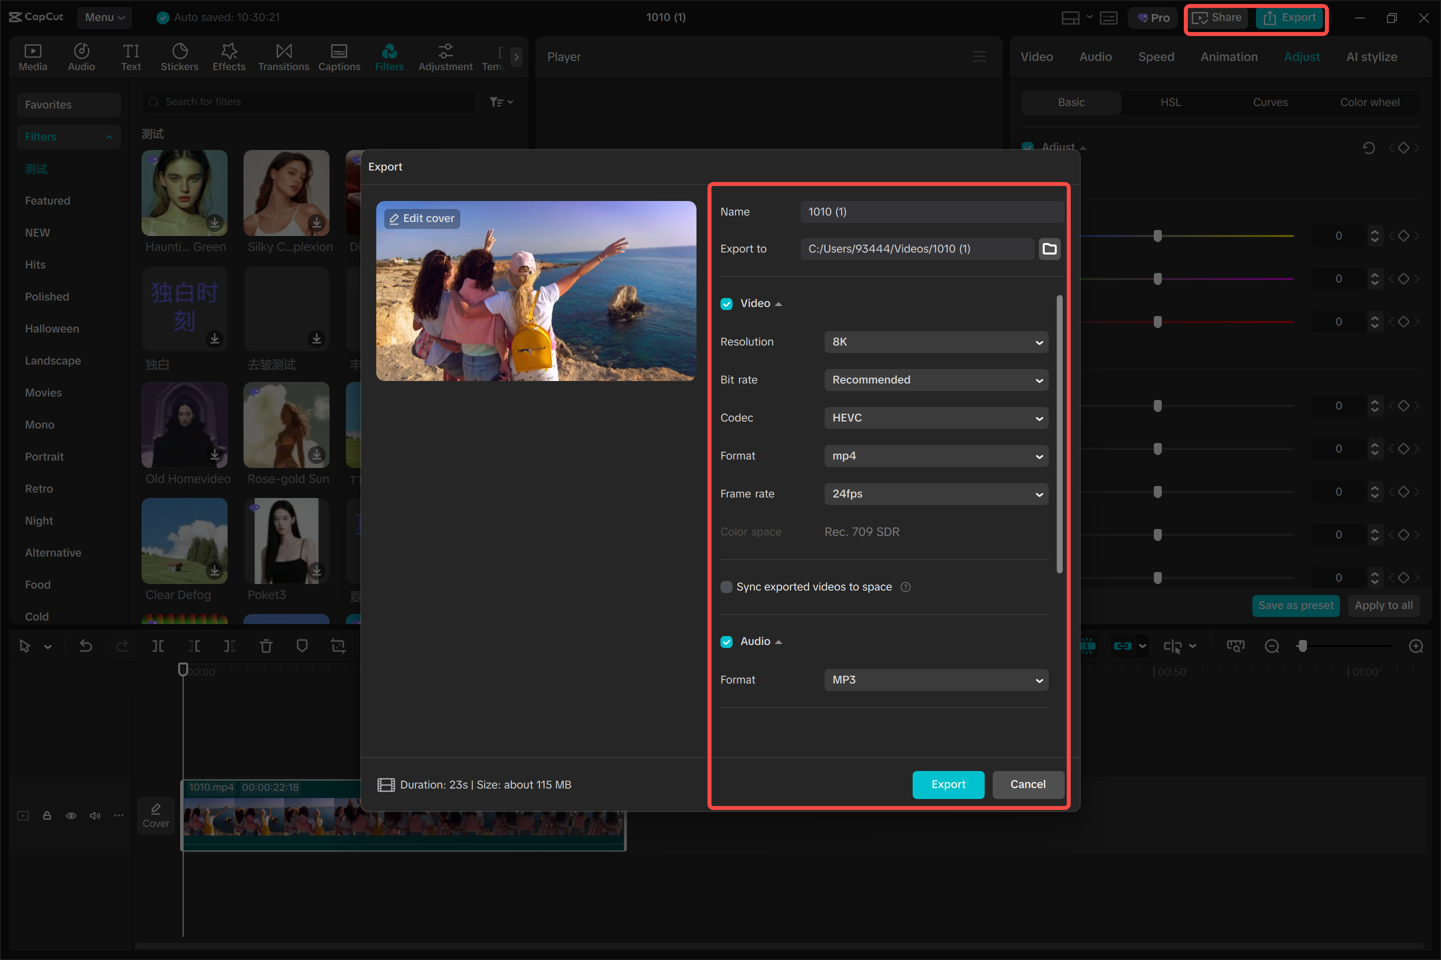
Task: Select the Clear Defog filter thumbnail
Action: (184, 541)
